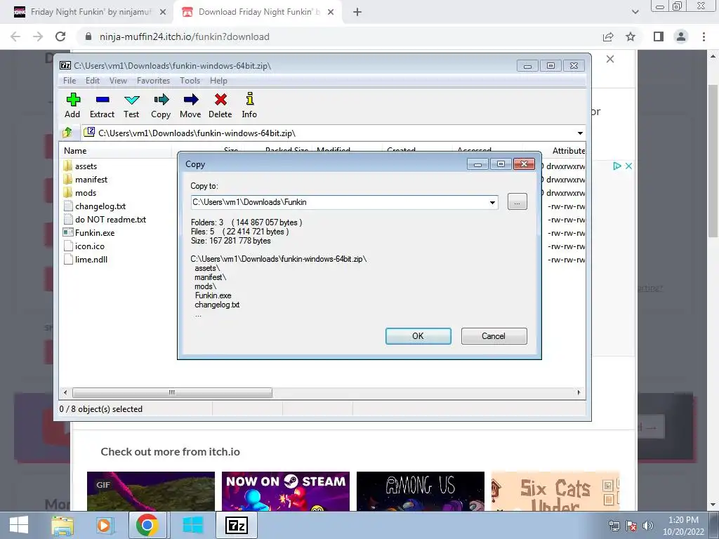Select changelog.txt in the file list
The height and width of the screenshot is (539, 719).
95,206
